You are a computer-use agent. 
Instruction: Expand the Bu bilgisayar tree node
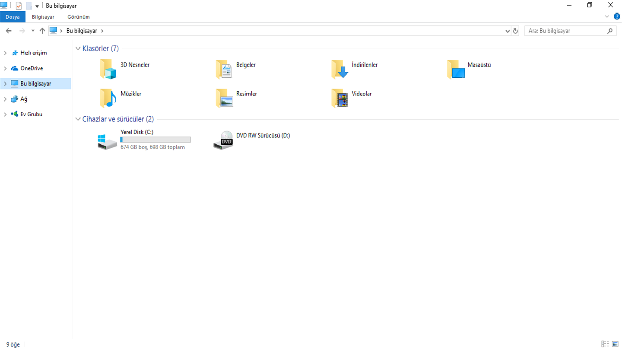point(5,83)
